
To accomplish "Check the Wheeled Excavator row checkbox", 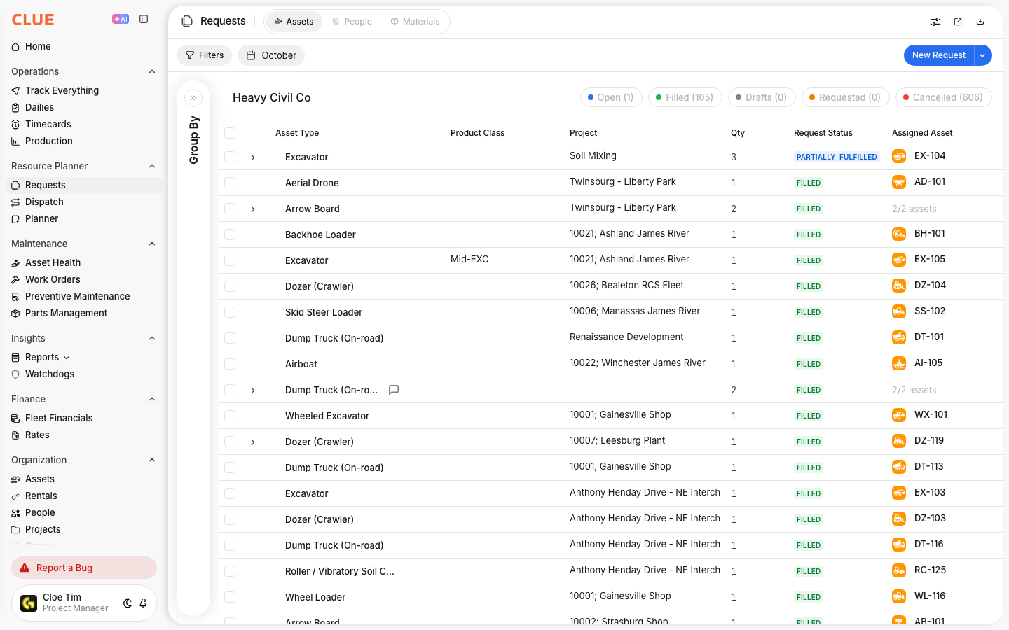I will 230,416.
